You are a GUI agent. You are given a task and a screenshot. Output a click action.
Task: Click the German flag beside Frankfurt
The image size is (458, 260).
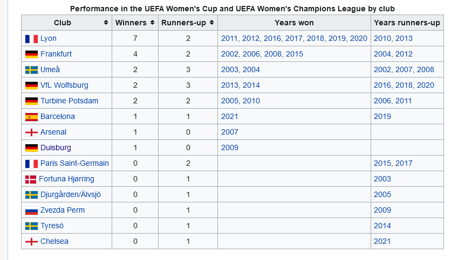pyautogui.click(x=31, y=54)
